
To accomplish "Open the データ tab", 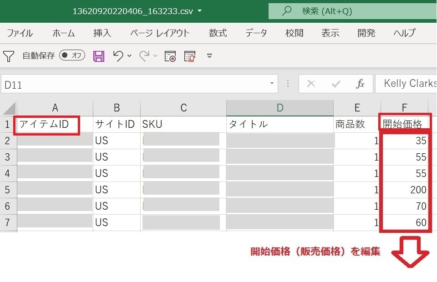I will click(256, 33).
